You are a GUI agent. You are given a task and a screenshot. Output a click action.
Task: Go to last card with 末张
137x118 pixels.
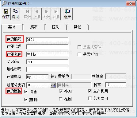56,14
